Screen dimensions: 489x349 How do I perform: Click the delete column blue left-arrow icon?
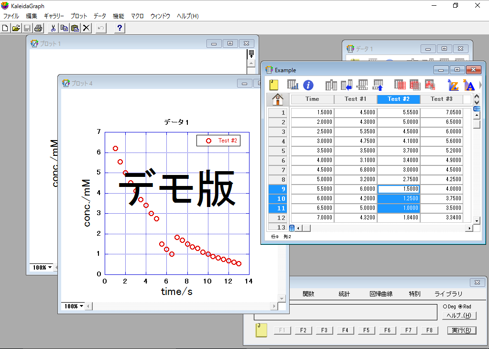click(347, 85)
